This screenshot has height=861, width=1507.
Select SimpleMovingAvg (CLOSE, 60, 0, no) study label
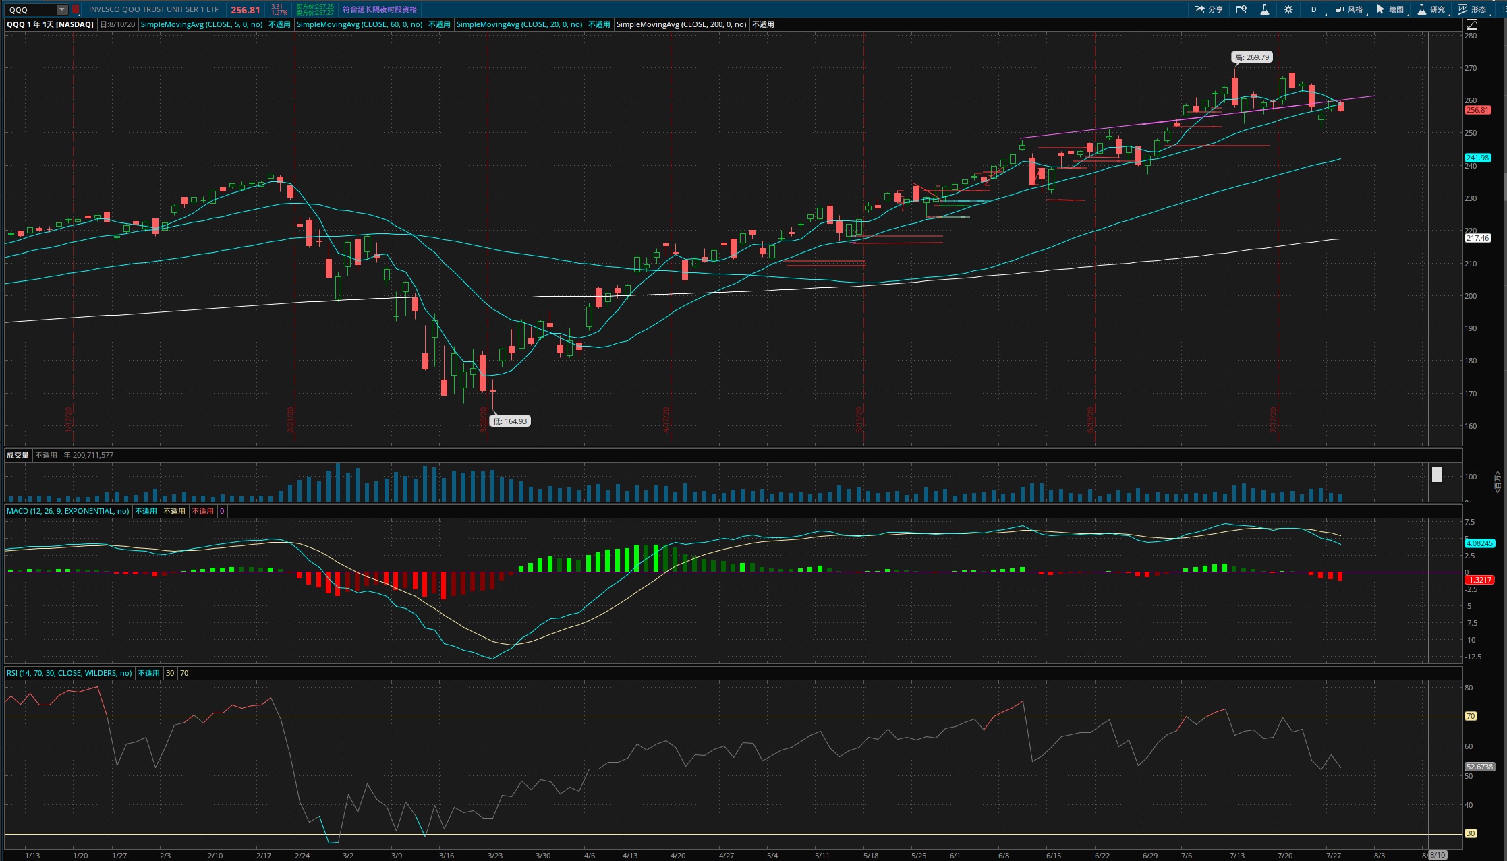[360, 24]
